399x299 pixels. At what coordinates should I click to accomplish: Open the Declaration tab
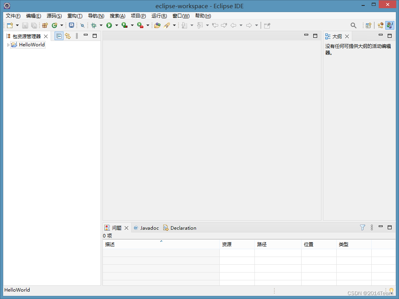tap(183, 228)
